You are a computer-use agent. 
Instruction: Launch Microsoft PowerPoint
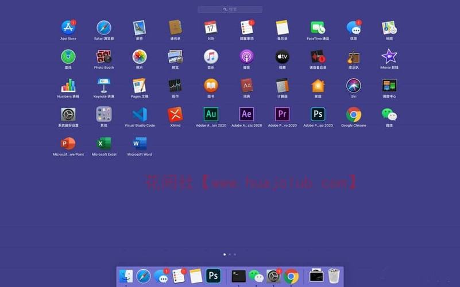(x=68, y=143)
